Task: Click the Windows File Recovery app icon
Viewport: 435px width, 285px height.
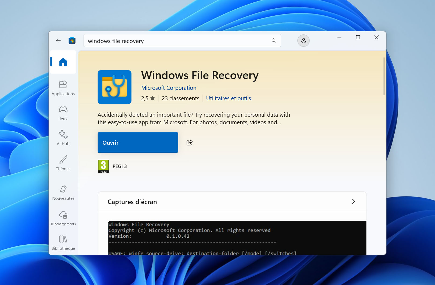Action: point(115,87)
